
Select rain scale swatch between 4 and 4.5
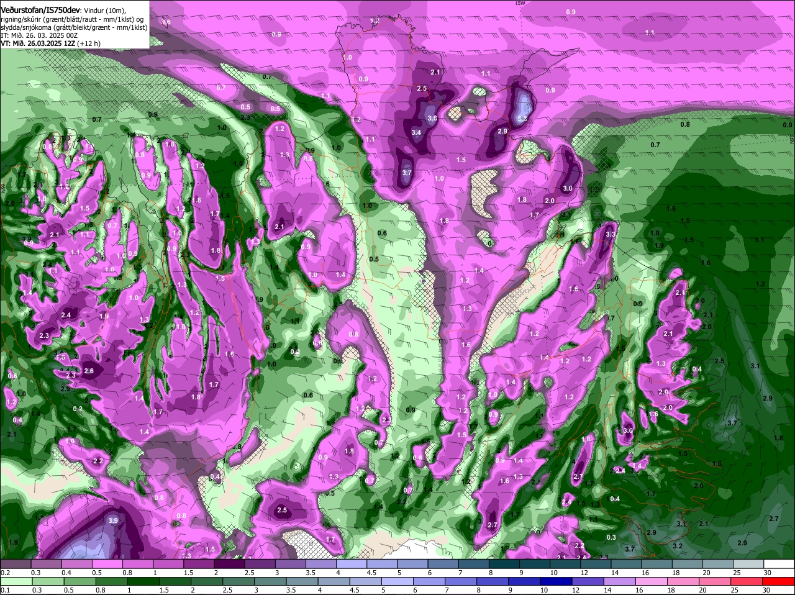(334, 581)
